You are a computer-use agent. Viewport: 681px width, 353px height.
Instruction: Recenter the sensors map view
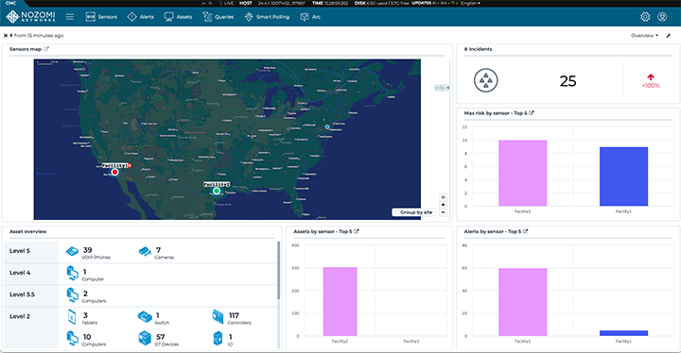(x=443, y=197)
